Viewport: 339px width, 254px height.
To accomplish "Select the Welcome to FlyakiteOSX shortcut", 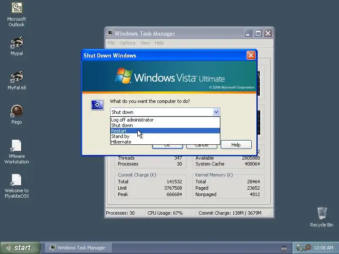I will [x=17, y=186].
